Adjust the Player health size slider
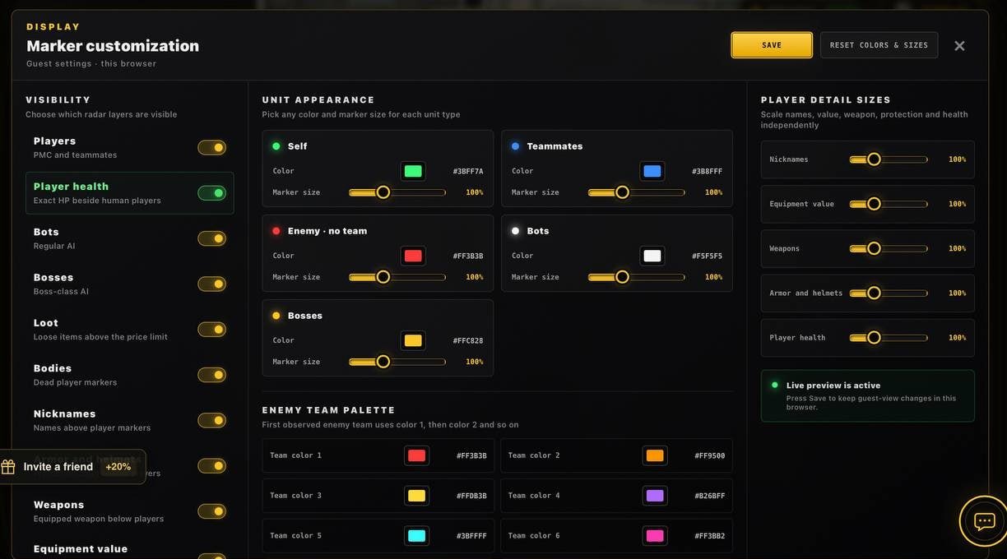The height and width of the screenshot is (559, 1007). click(x=889, y=338)
